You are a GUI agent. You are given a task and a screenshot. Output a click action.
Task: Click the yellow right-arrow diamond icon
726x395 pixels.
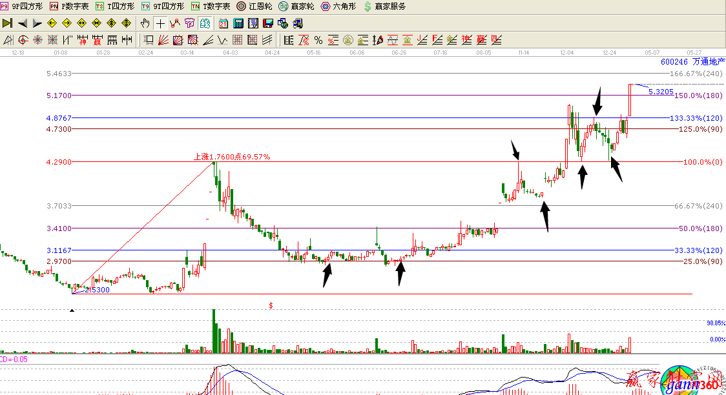point(67,23)
